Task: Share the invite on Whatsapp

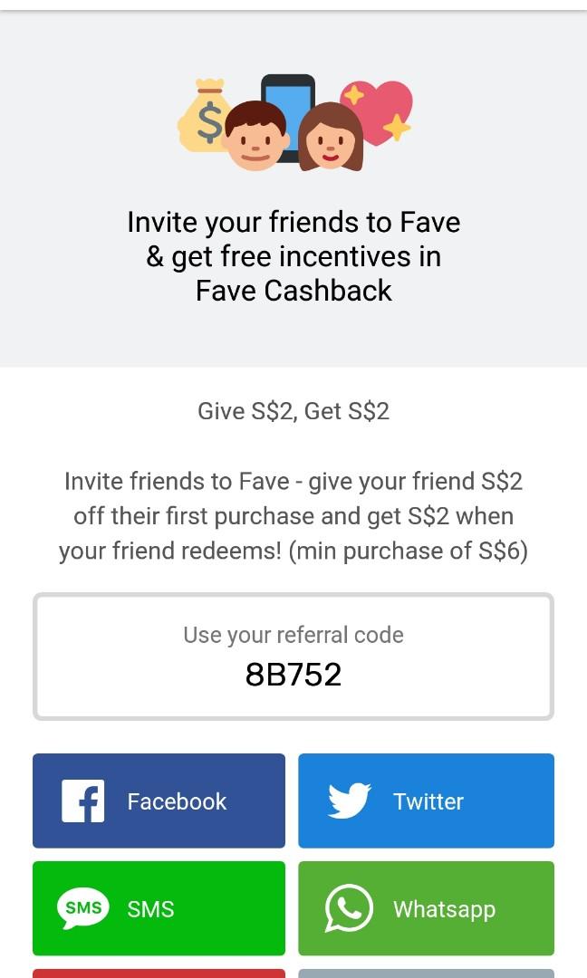Action: (426, 908)
